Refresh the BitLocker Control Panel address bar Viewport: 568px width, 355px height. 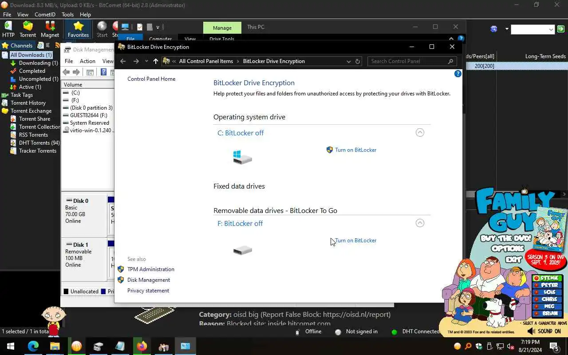click(x=358, y=61)
